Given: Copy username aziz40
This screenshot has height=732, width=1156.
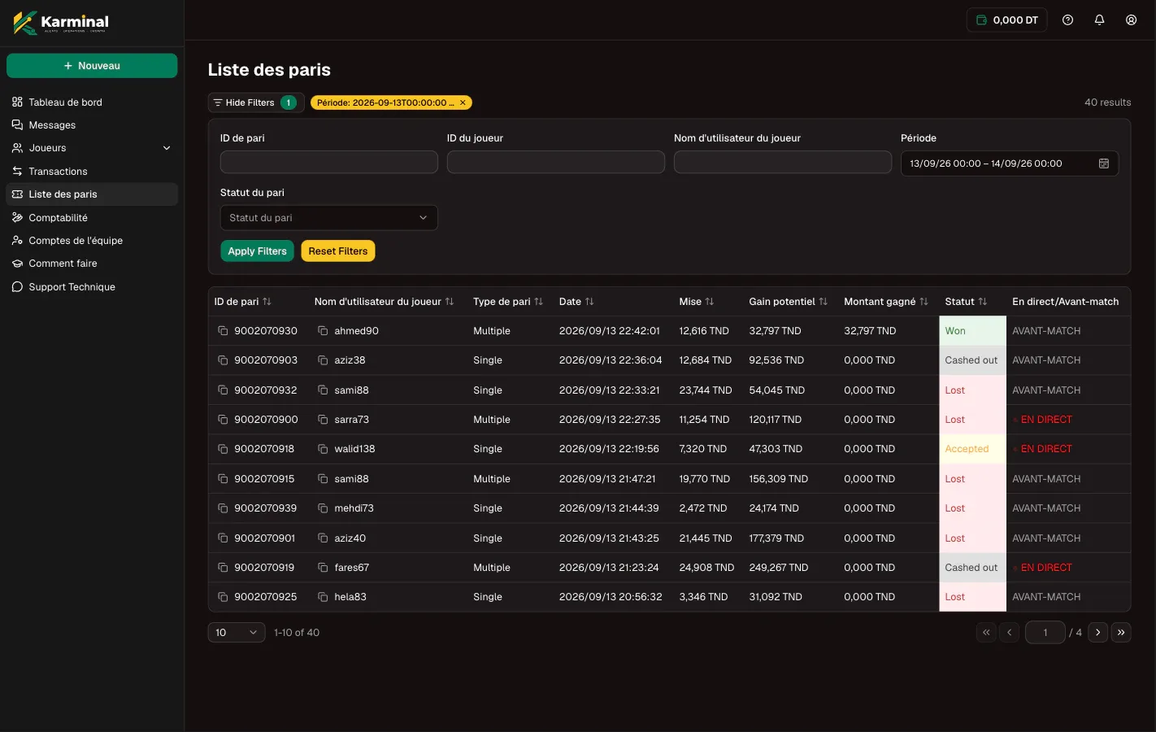Looking at the screenshot, I should click(x=323, y=538).
